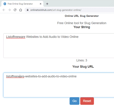Click the browser forward arrow
The height and width of the screenshot is (106, 114).
click(9, 10)
